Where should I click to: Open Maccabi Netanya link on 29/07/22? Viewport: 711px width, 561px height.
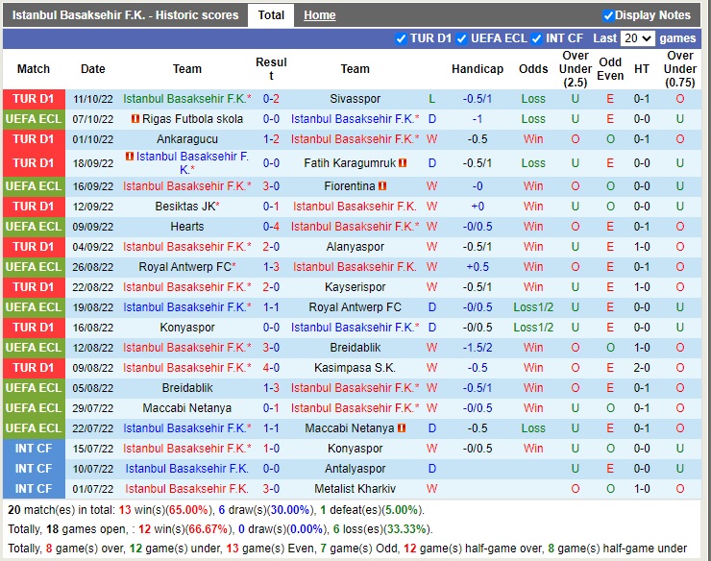[187, 407]
